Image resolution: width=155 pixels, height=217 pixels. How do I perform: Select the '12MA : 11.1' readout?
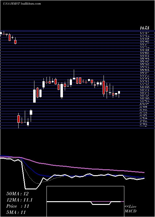pos(20,200)
